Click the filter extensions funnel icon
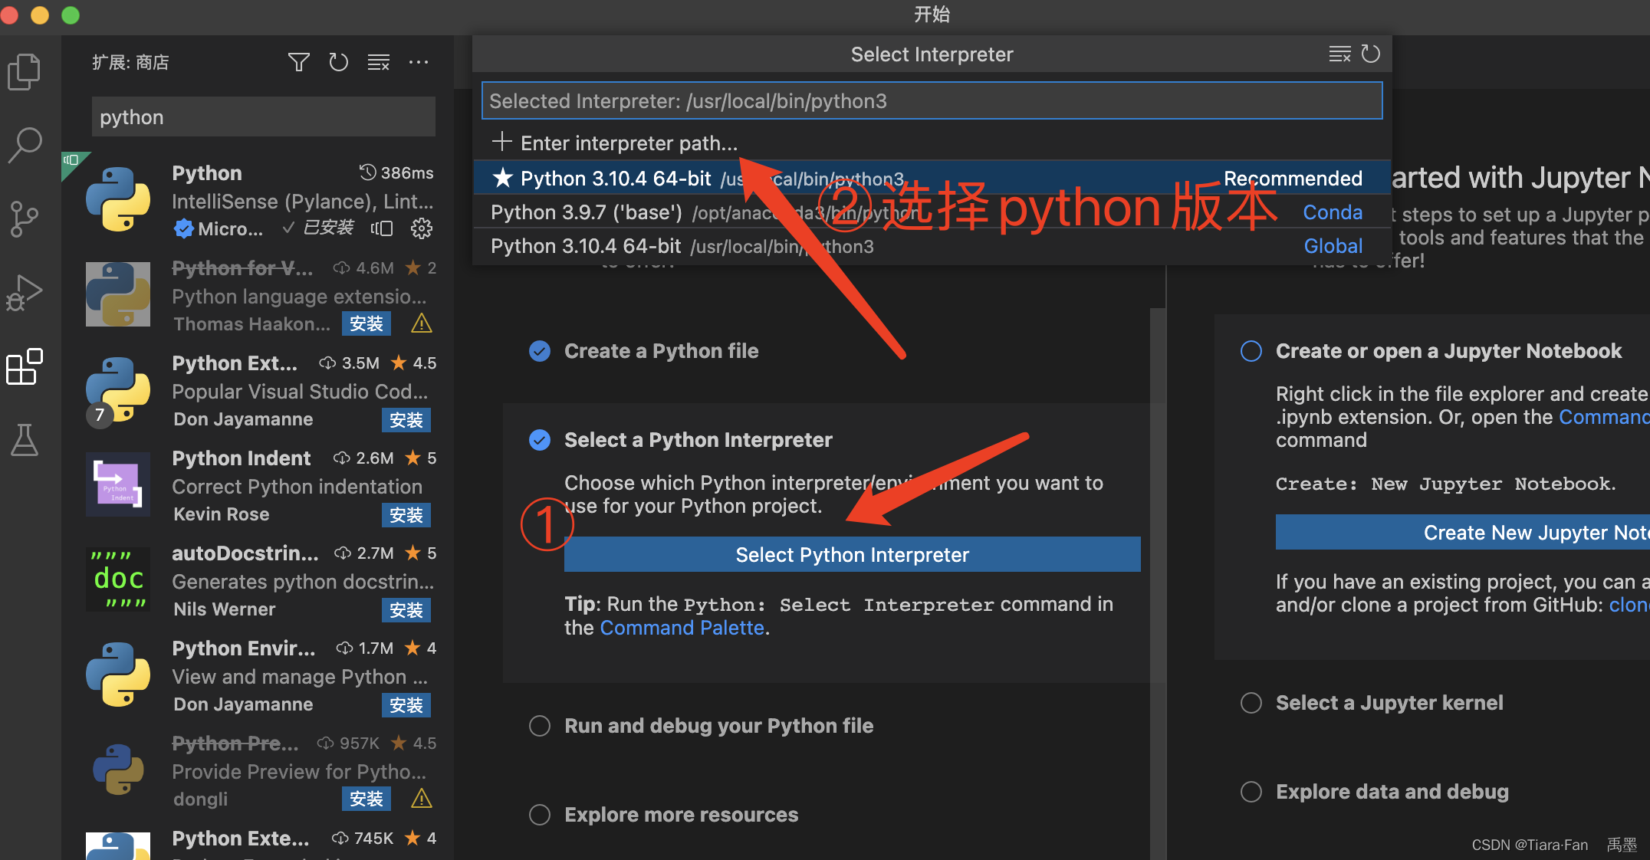The width and height of the screenshot is (1650, 860). point(298,62)
